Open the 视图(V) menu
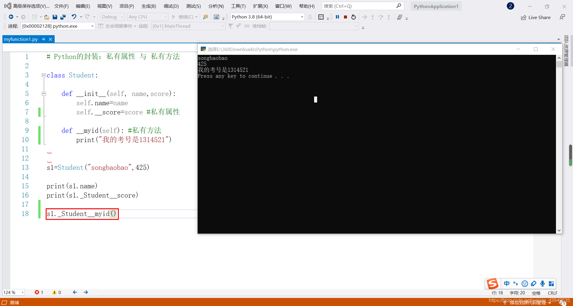The width and height of the screenshot is (573, 306). 105,6
